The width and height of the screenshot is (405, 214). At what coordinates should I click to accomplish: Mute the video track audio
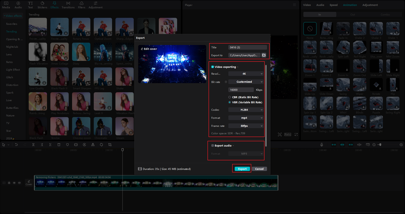coord(19,183)
